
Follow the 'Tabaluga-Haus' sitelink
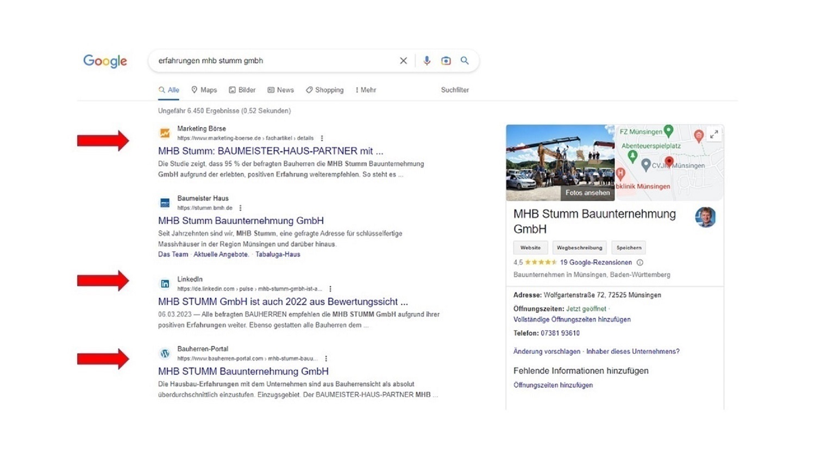click(x=278, y=254)
